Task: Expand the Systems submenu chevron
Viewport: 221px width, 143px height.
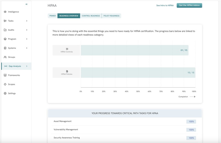Action: (27, 48)
